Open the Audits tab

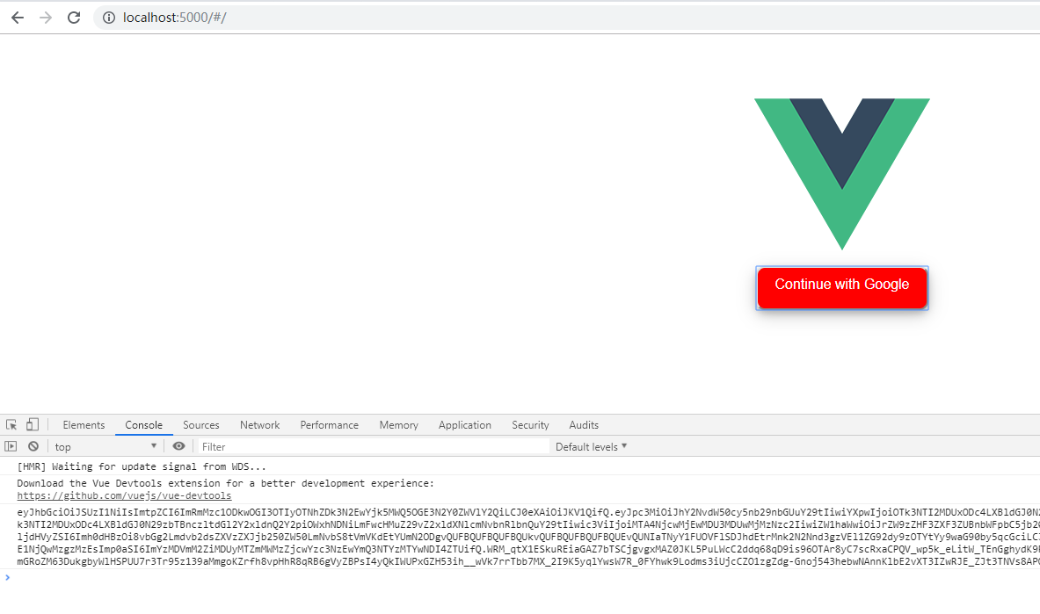tap(584, 425)
